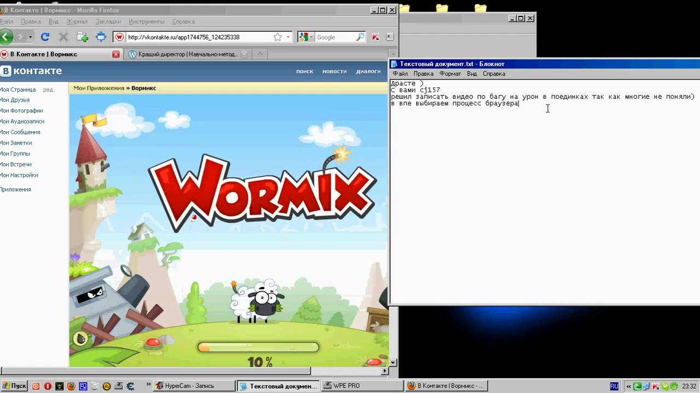The width and height of the screenshot is (700, 393).
Task: Click the site identity icon in address bar
Action: pos(119,37)
